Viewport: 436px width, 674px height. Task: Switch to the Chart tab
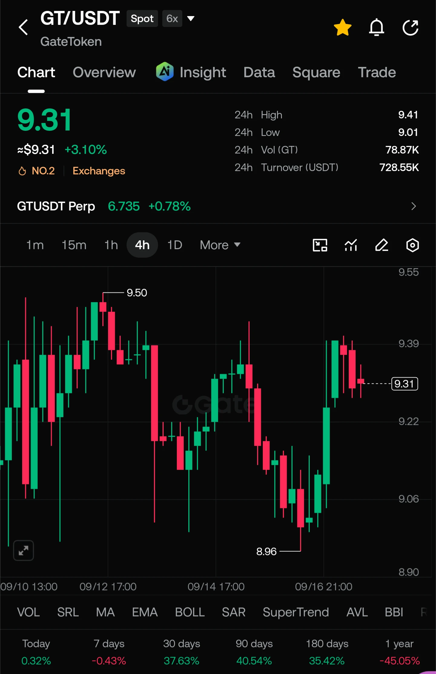coord(36,72)
